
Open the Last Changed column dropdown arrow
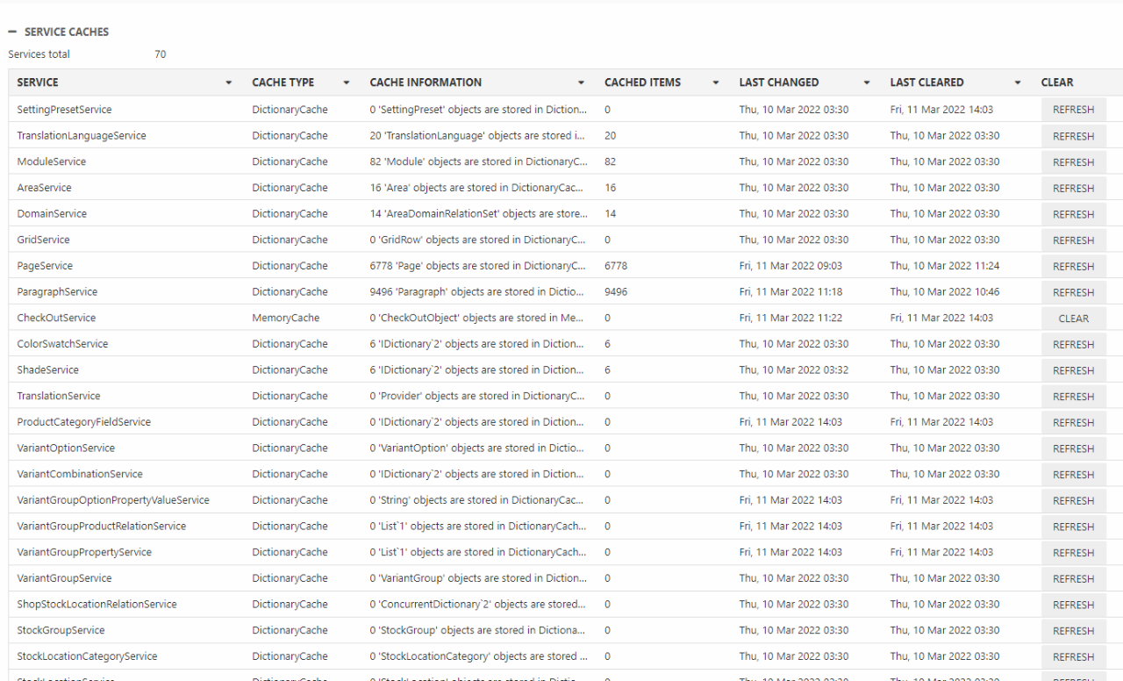[867, 83]
